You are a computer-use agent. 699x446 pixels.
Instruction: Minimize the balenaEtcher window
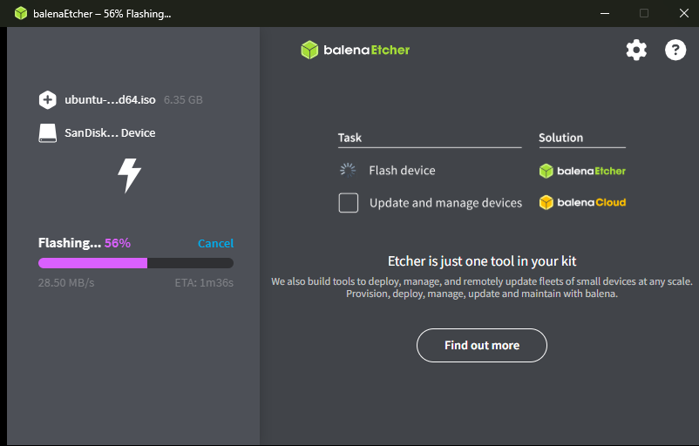click(605, 13)
